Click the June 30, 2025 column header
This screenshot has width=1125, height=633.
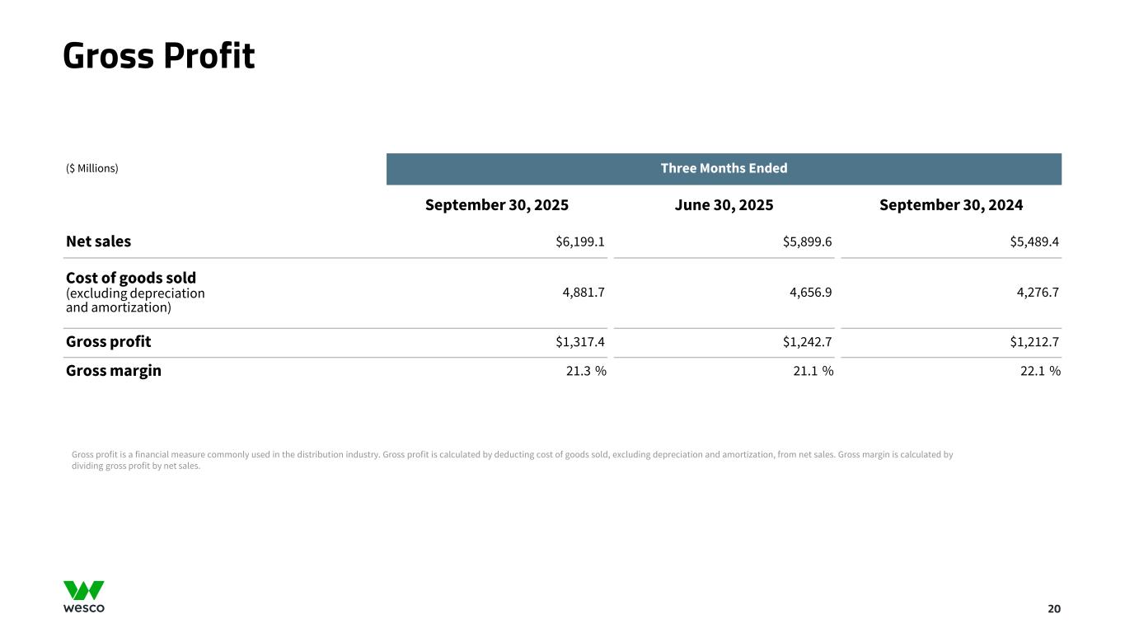(x=724, y=205)
